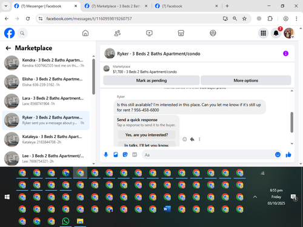Open the Marketplace storefront icon

click(181, 33)
